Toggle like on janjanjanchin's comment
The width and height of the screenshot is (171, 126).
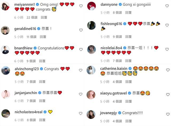80,94
